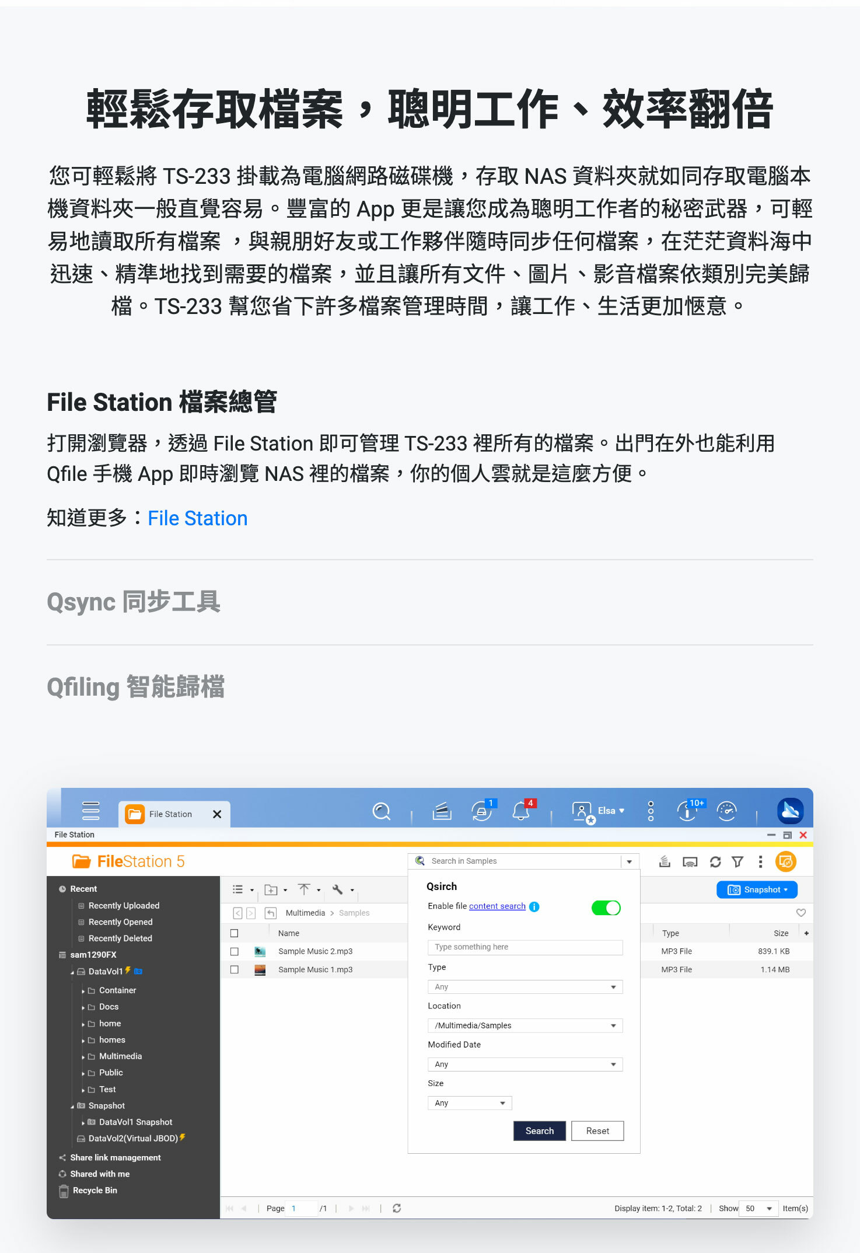The image size is (860, 1253).
Task: Click the Keyword input field
Action: (x=525, y=947)
